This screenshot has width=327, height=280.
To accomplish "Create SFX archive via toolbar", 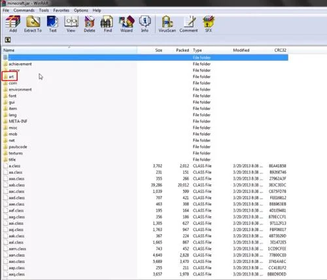I will [209, 24].
